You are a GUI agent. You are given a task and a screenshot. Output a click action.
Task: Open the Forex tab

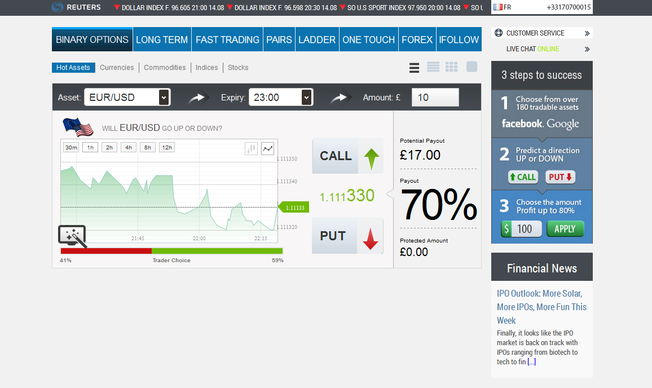click(417, 39)
